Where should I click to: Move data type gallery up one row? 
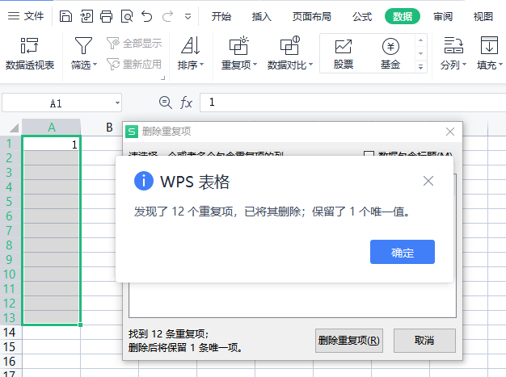click(x=420, y=40)
